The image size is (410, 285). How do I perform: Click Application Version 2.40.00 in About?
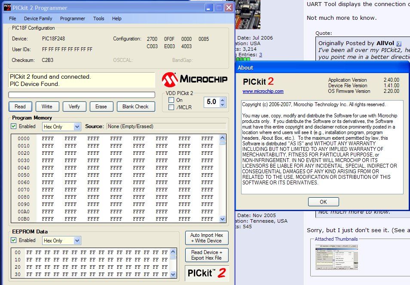click(x=392, y=80)
